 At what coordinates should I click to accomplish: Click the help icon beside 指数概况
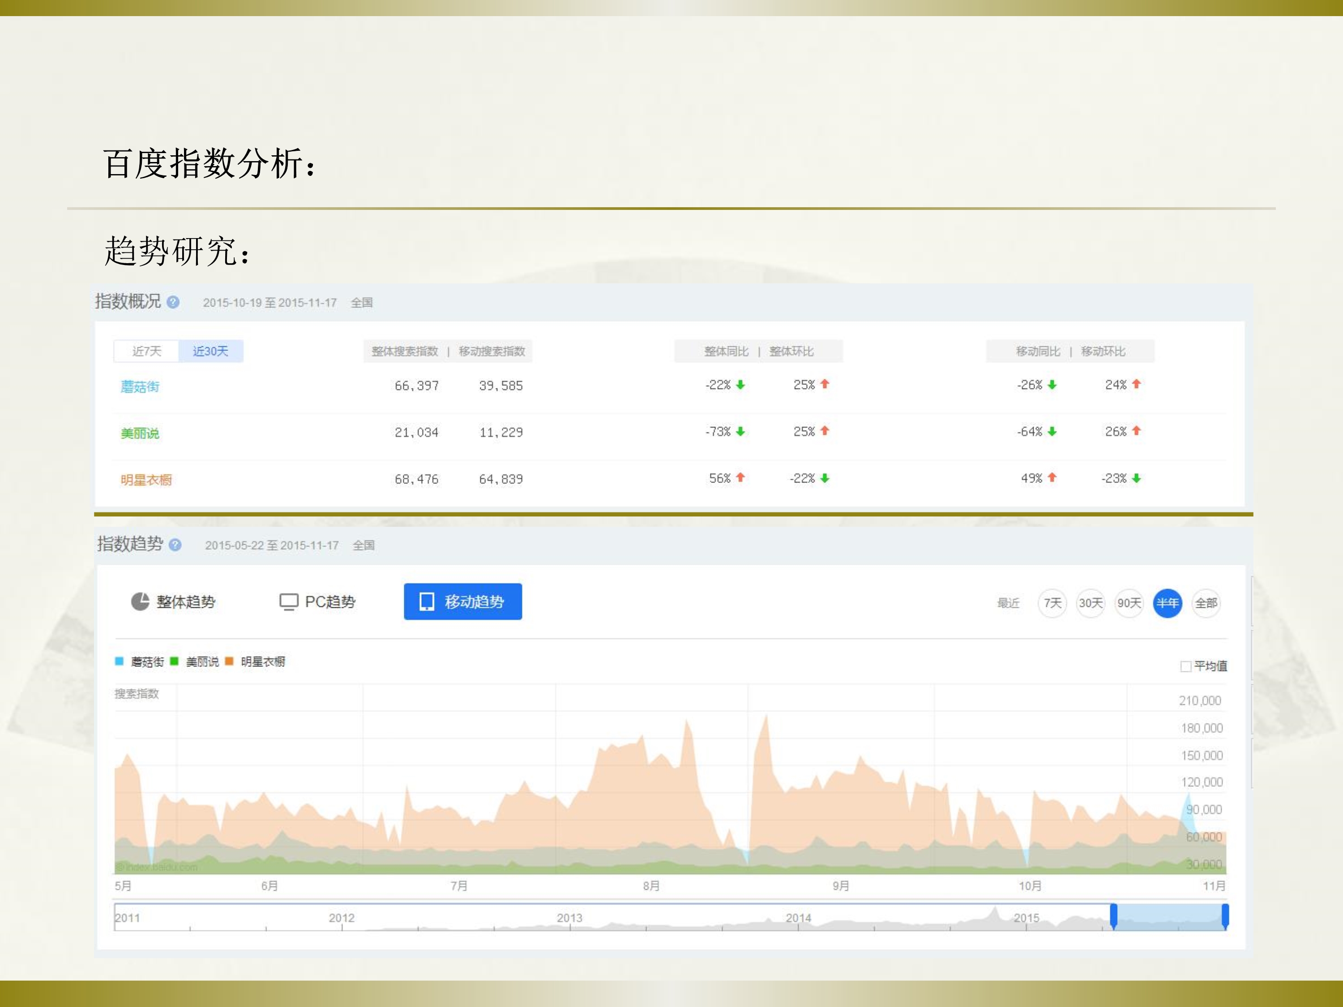[173, 302]
